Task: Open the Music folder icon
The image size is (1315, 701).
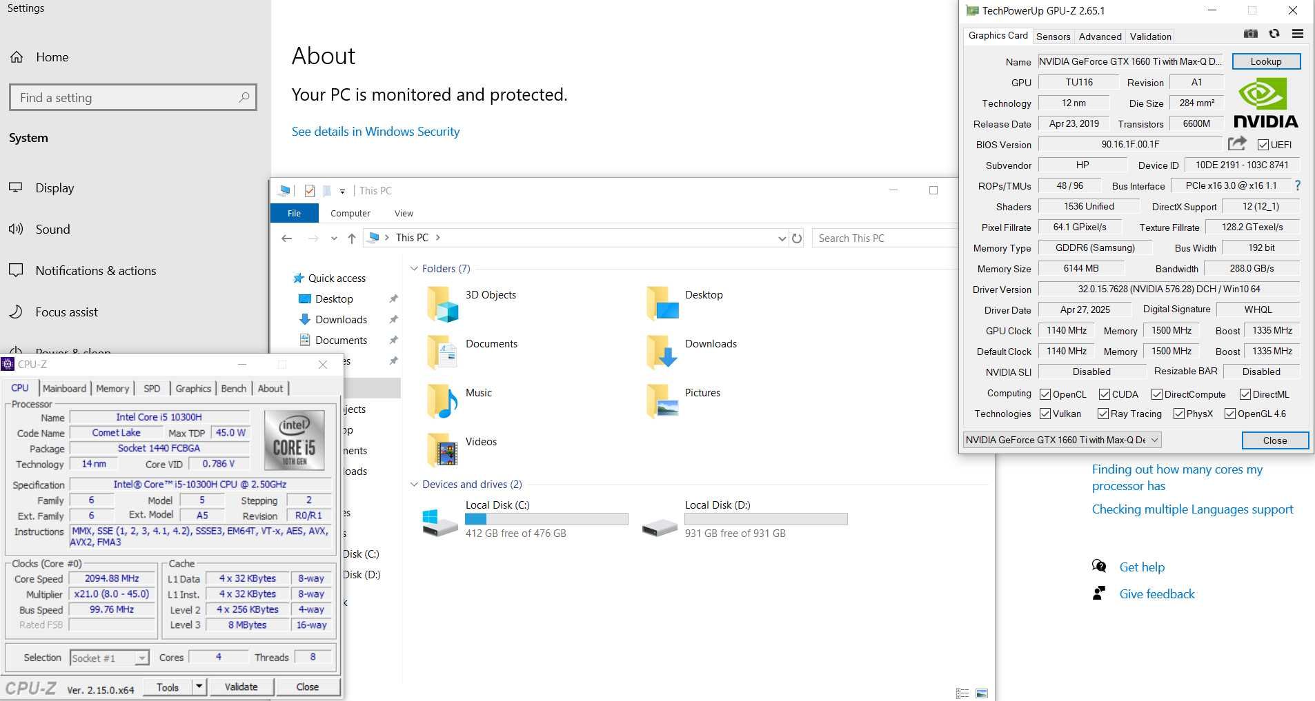Action: (x=442, y=401)
